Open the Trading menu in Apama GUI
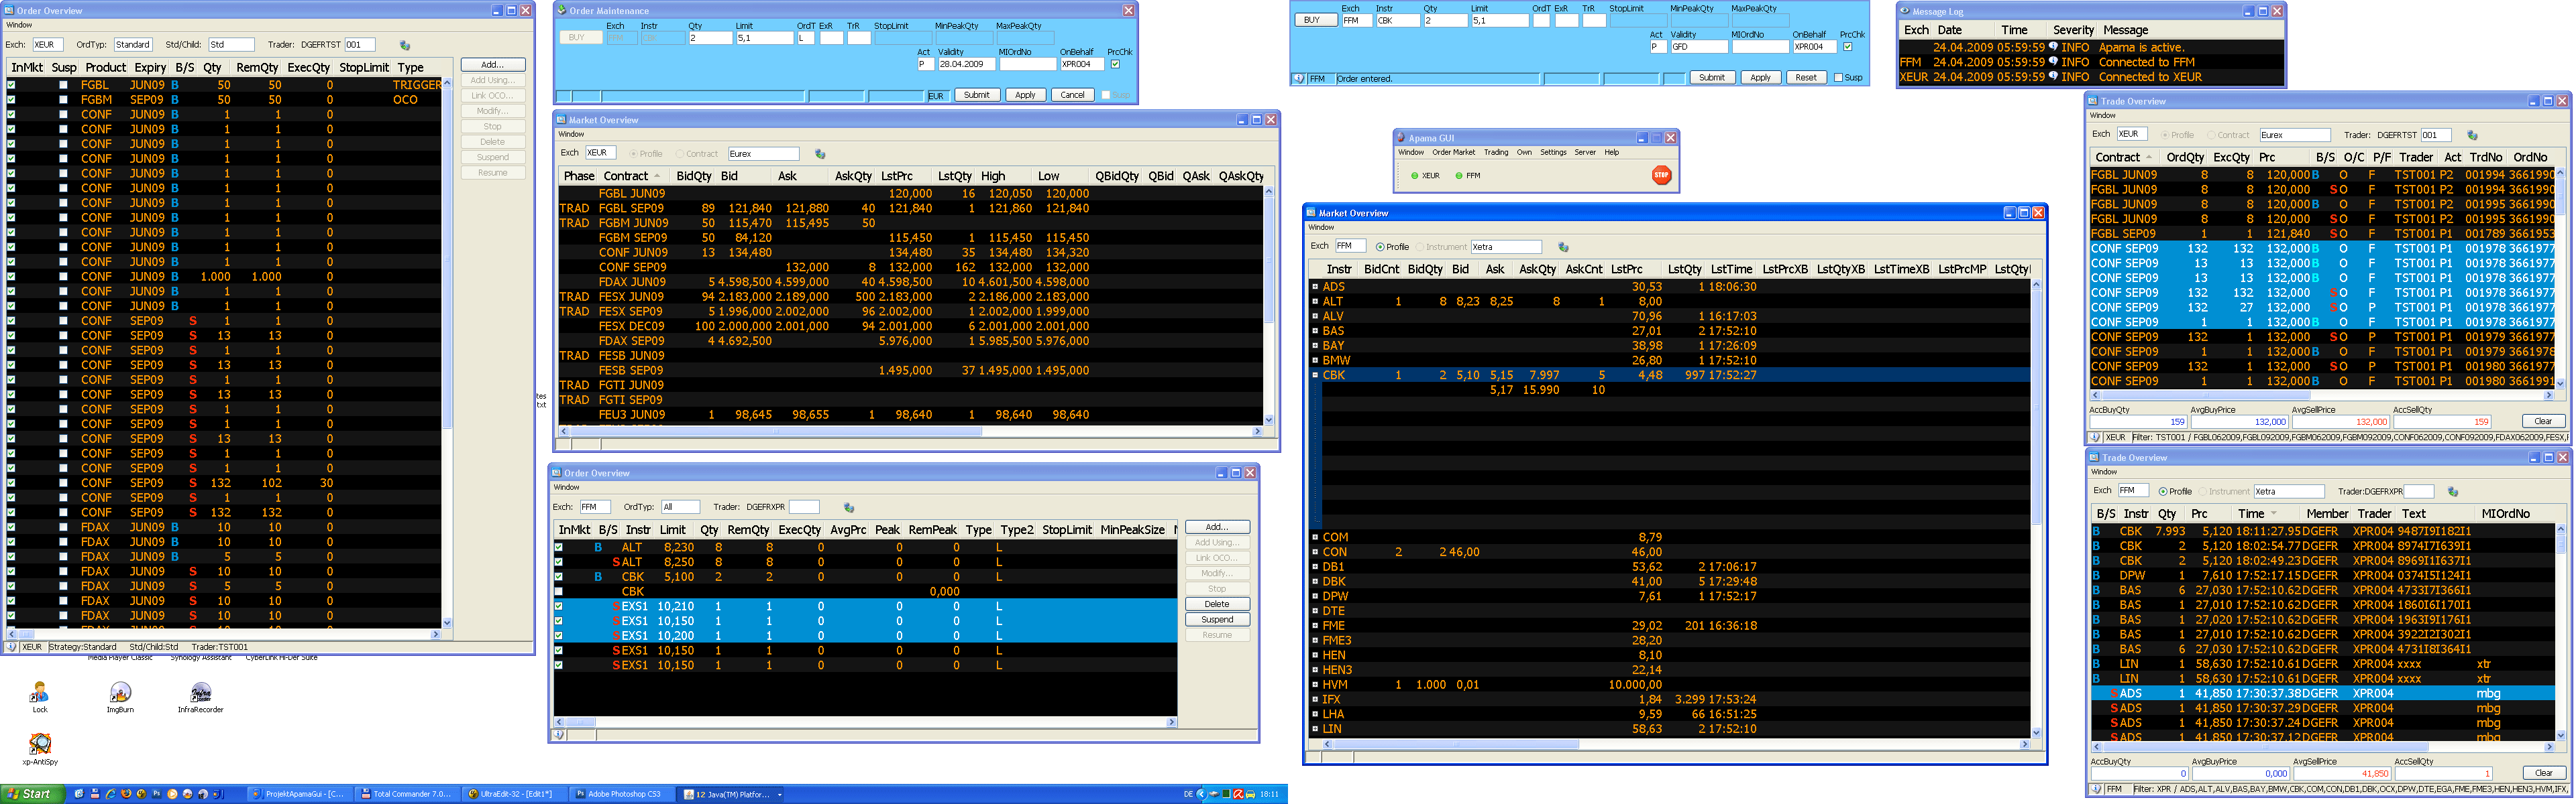Viewport: 2576px width, 804px height. pos(1496,153)
